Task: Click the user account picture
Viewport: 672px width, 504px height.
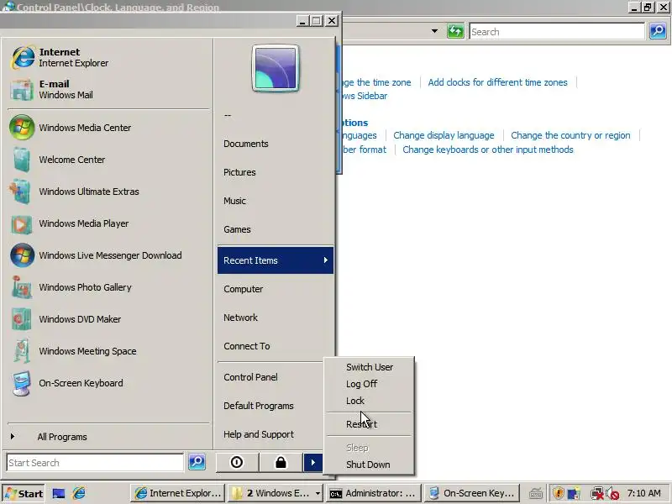Action: pos(276,69)
